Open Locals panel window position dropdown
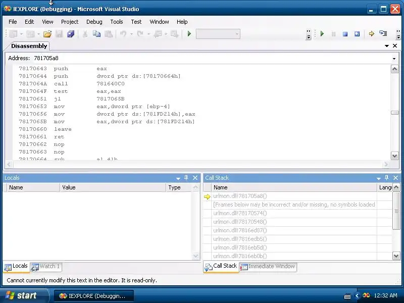 click(178, 178)
